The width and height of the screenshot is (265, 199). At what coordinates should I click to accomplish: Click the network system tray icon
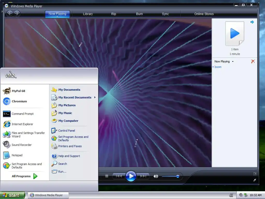point(246,195)
